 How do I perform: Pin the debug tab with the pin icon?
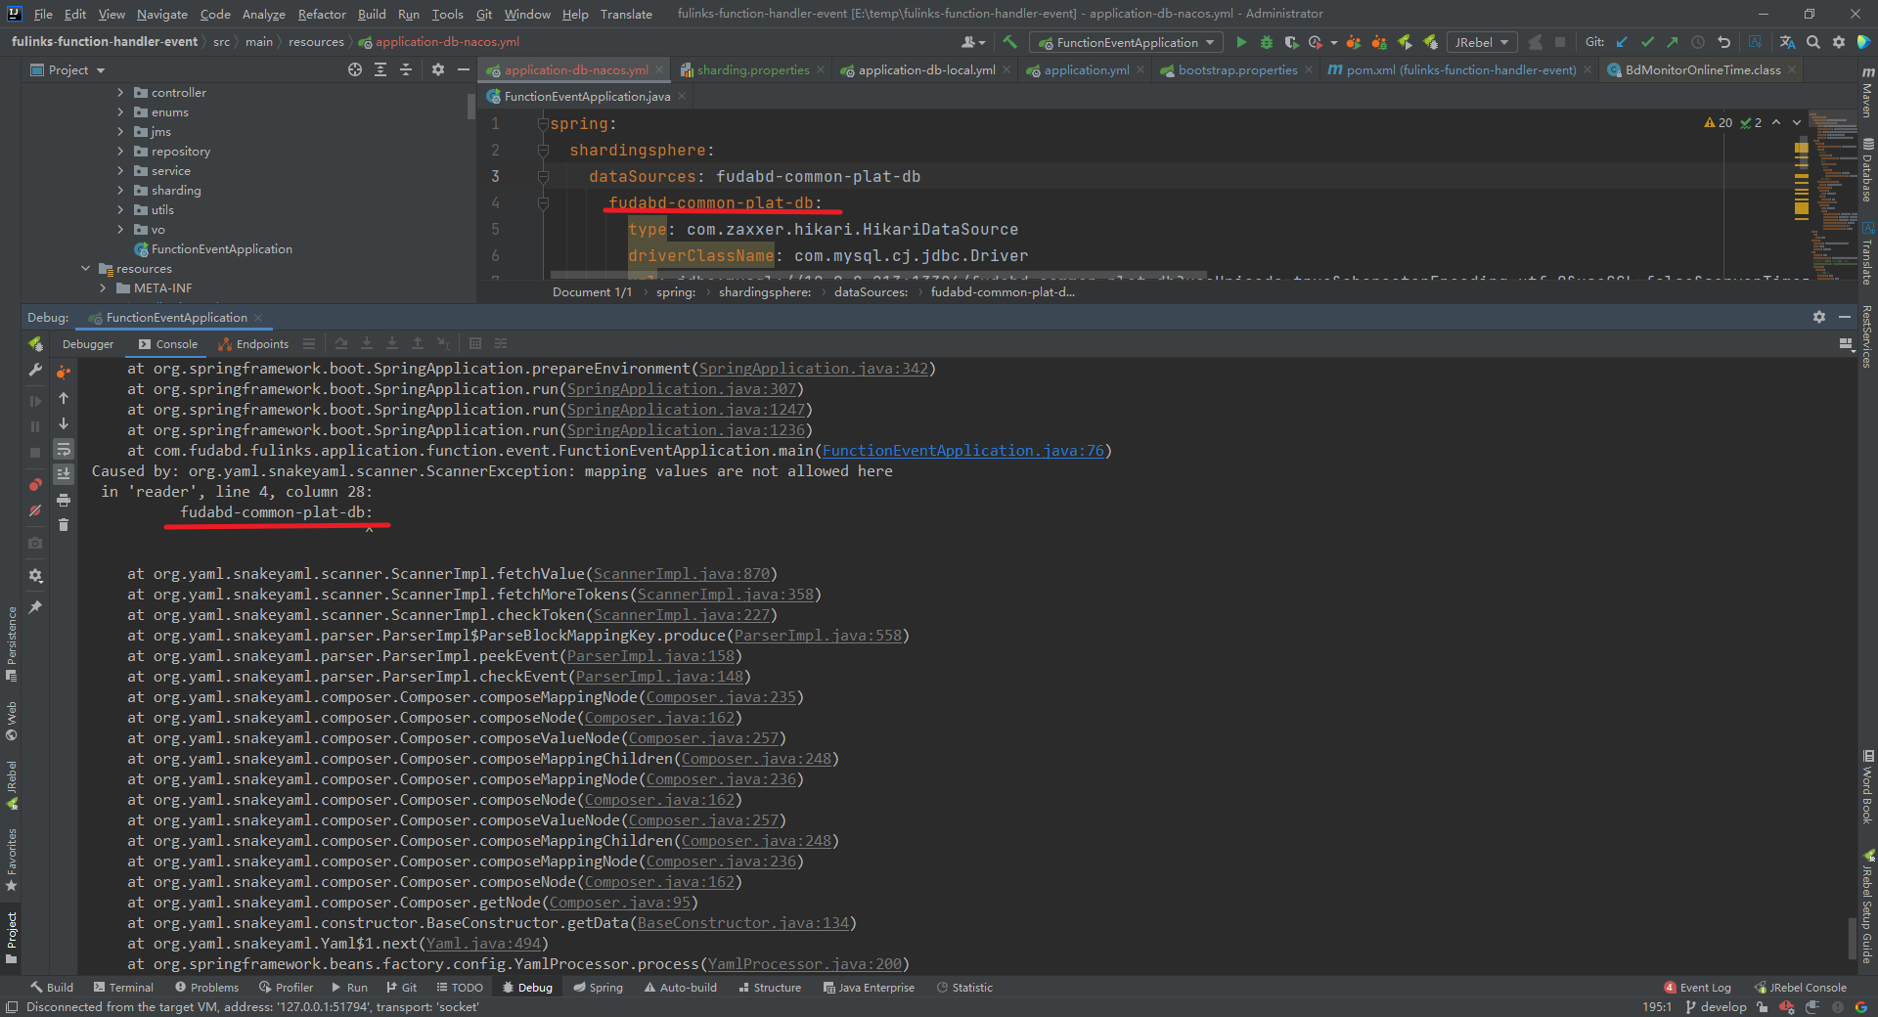tap(36, 607)
